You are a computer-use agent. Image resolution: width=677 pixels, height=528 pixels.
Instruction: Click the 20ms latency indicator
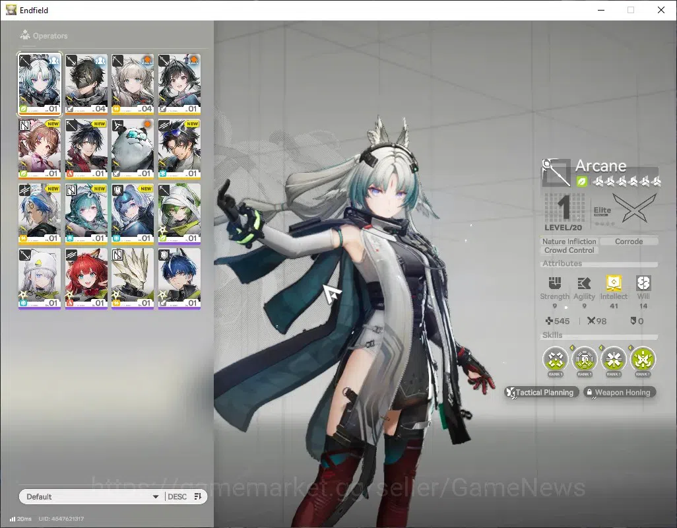coord(20,519)
